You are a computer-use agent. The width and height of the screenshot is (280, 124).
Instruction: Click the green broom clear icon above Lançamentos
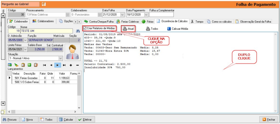coord(16,65)
